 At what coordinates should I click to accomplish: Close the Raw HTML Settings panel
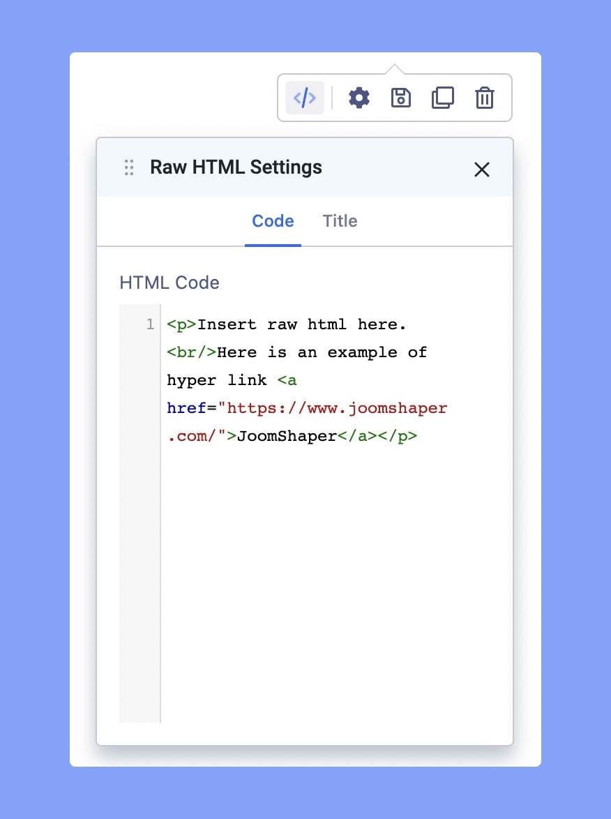482,170
